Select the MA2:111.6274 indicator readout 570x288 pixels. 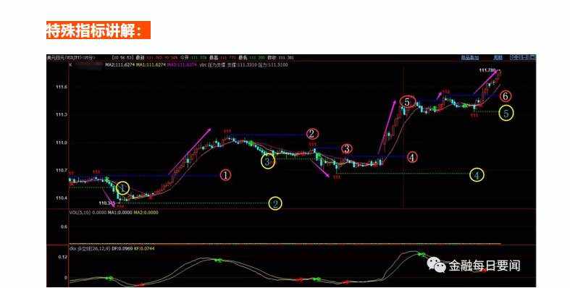click(x=120, y=64)
